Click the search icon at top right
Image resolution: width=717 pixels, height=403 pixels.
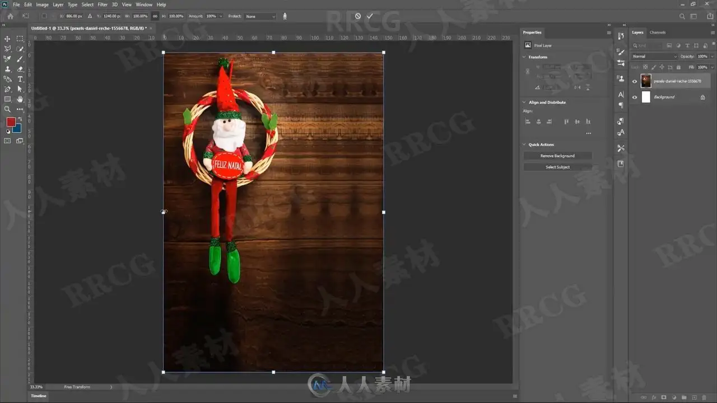click(x=682, y=16)
